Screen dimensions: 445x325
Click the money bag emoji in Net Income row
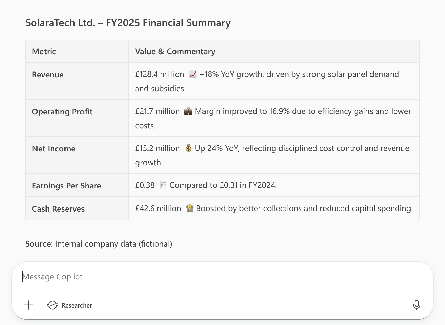[188, 148]
